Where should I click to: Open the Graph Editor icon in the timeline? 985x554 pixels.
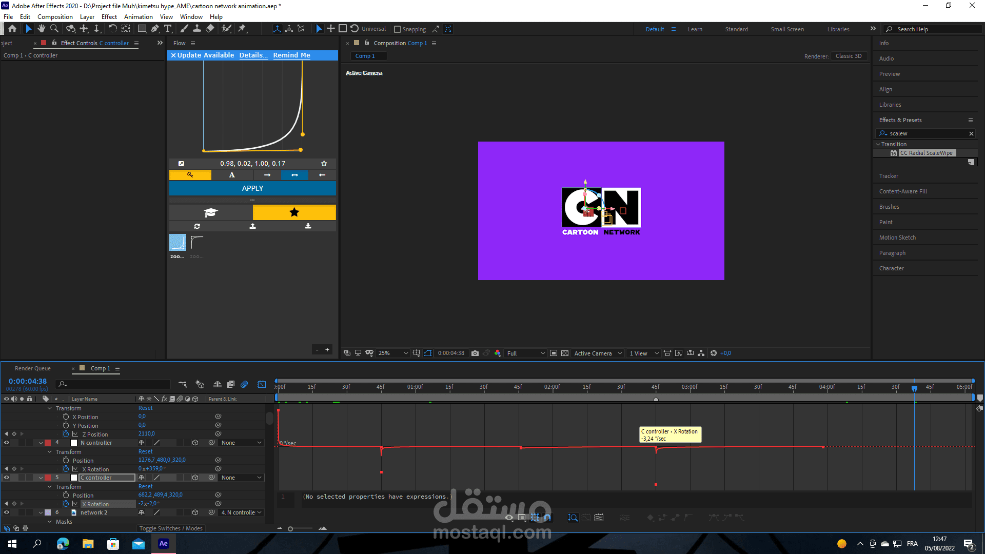click(x=262, y=384)
